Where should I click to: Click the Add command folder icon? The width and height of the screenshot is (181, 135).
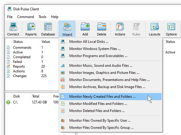[x=85, y=27]
